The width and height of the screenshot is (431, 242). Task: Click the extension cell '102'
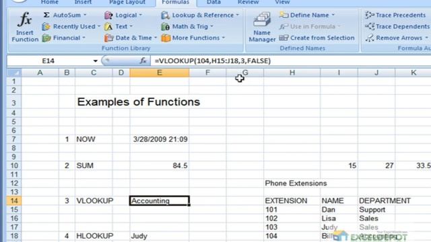click(x=292, y=218)
